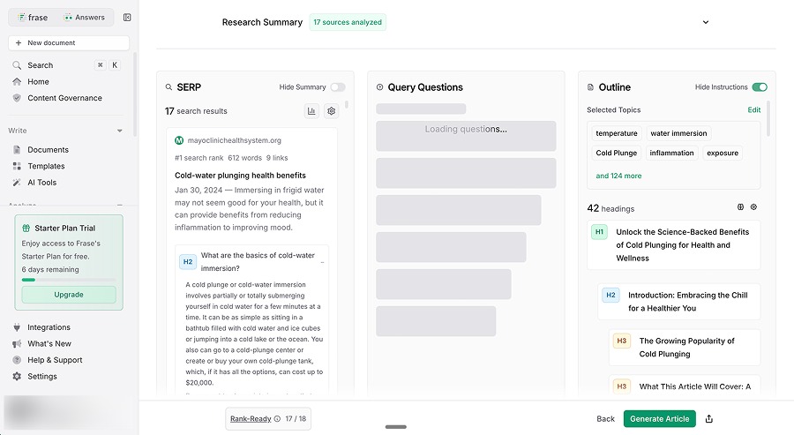Click the Templates grid icon
The width and height of the screenshot is (794, 435).
pos(17,166)
